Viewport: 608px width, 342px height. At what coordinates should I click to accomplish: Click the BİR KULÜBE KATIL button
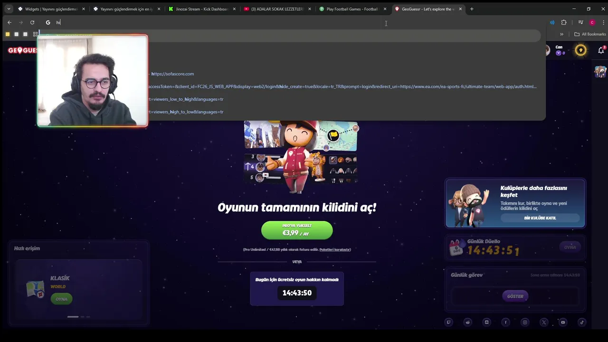(540, 218)
